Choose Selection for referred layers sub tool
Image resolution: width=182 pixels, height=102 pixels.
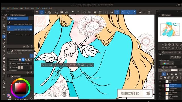pyautogui.click(x=20, y=33)
